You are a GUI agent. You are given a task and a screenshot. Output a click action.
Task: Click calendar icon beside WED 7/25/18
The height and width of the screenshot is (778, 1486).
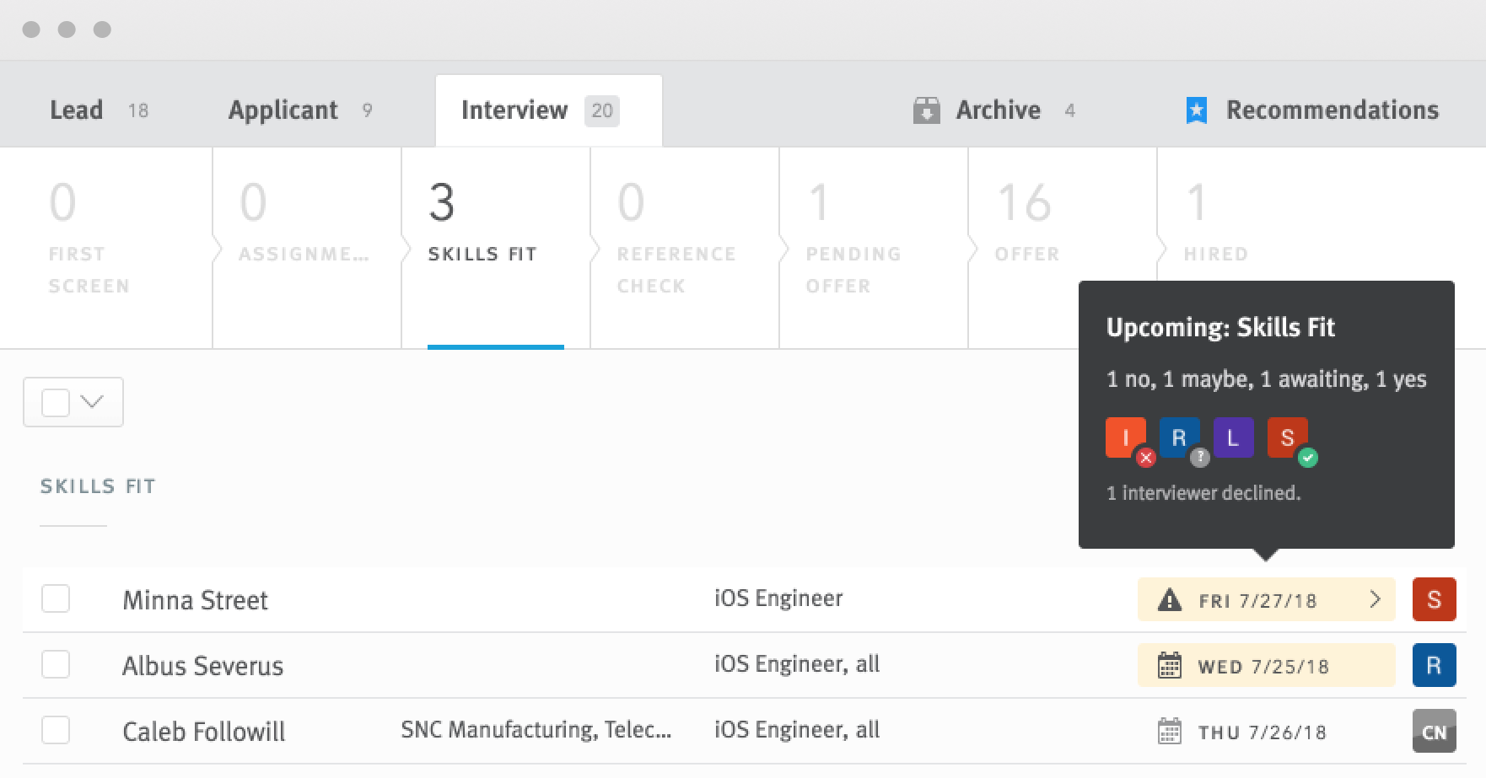1169,666
